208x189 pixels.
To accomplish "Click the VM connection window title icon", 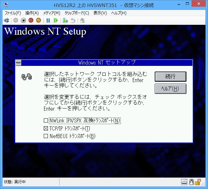I will 6,5.
